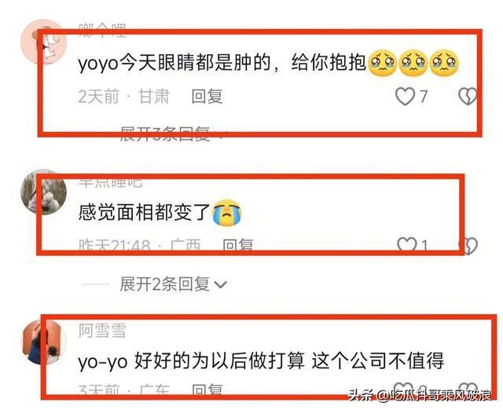Viewport: 503px width, 413px height.
Task: Like the 感觉面相都变了 comment
Action: pyautogui.click(x=407, y=245)
